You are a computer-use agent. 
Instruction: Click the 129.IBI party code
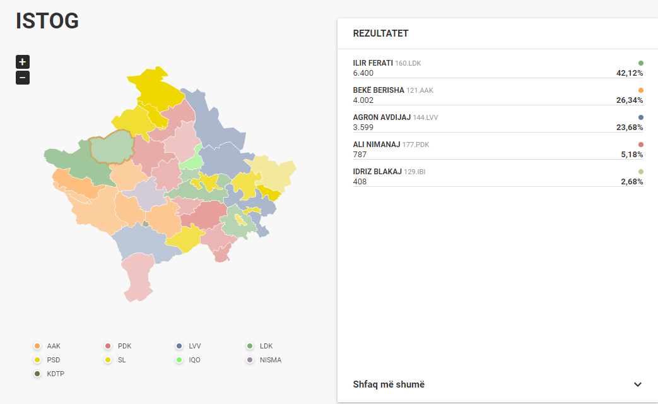414,172
